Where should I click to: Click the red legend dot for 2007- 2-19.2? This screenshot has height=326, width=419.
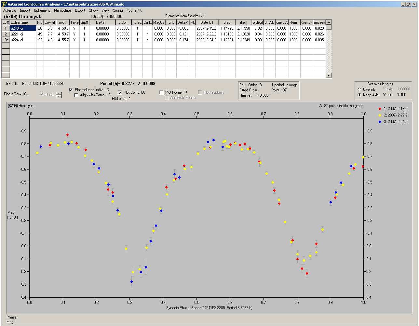(x=380, y=109)
